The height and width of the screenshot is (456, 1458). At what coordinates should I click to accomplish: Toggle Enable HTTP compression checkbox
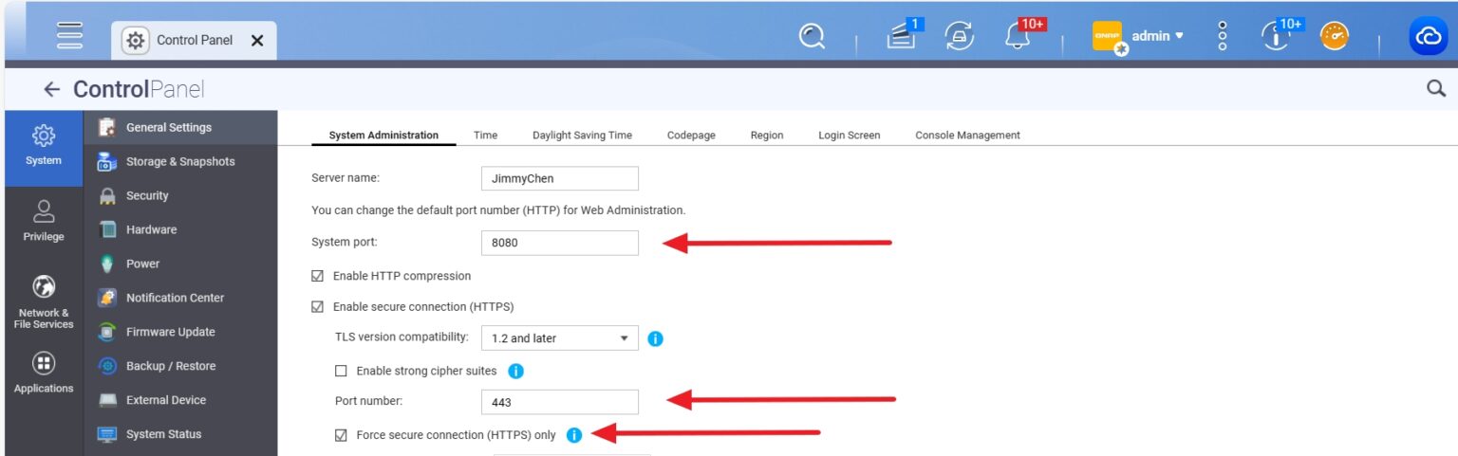318,276
